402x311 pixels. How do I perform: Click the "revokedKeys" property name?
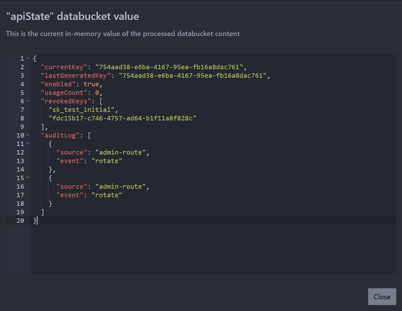coord(66,101)
